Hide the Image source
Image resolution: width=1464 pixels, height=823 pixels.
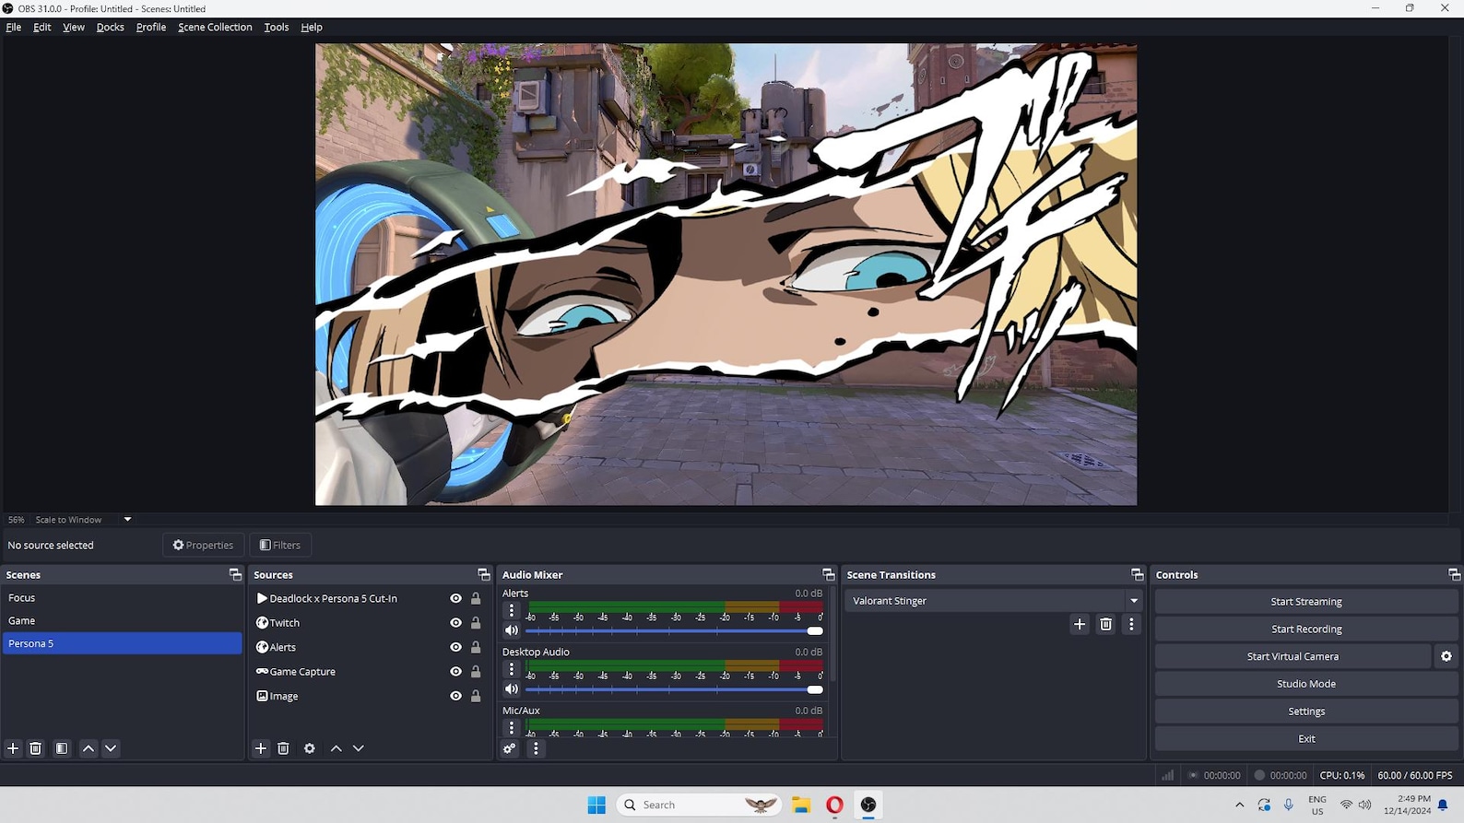pyautogui.click(x=455, y=696)
